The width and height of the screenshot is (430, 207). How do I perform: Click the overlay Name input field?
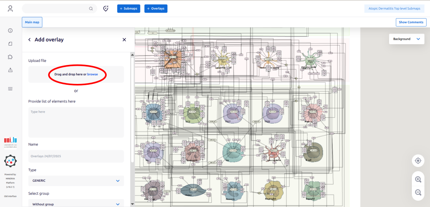point(76,156)
